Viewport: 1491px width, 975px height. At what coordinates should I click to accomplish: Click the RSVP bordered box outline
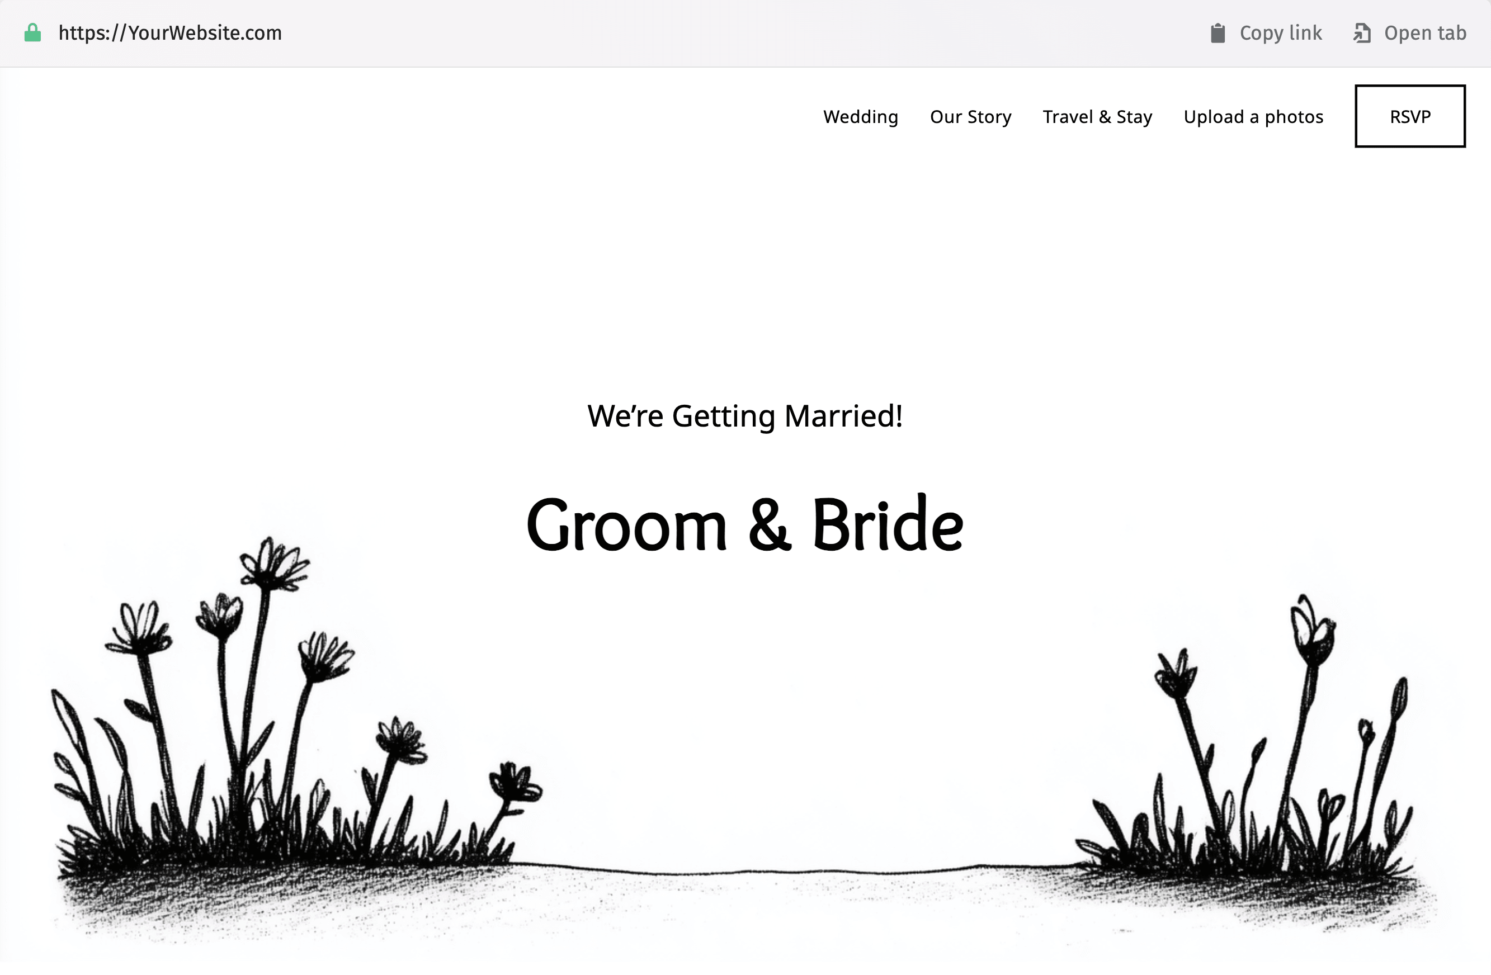(x=1409, y=116)
